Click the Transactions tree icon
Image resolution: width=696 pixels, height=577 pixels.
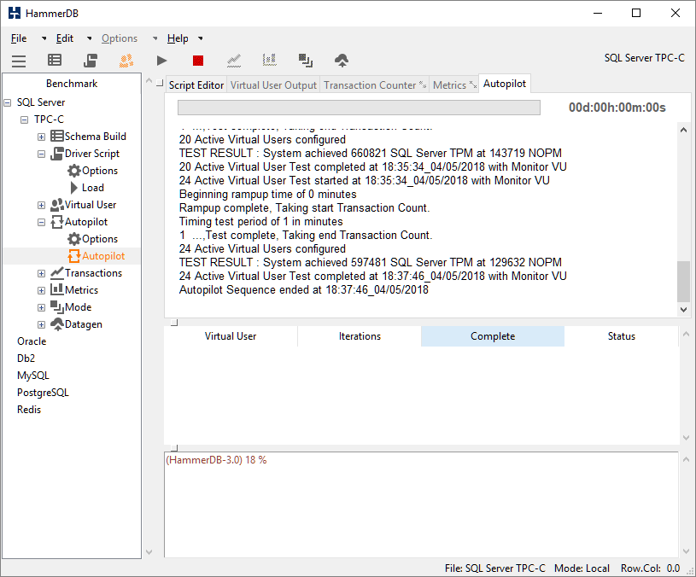(x=57, y=273)
